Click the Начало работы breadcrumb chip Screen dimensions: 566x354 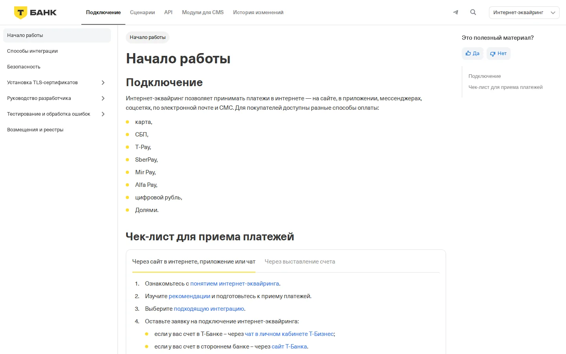[x=147, y=37]
